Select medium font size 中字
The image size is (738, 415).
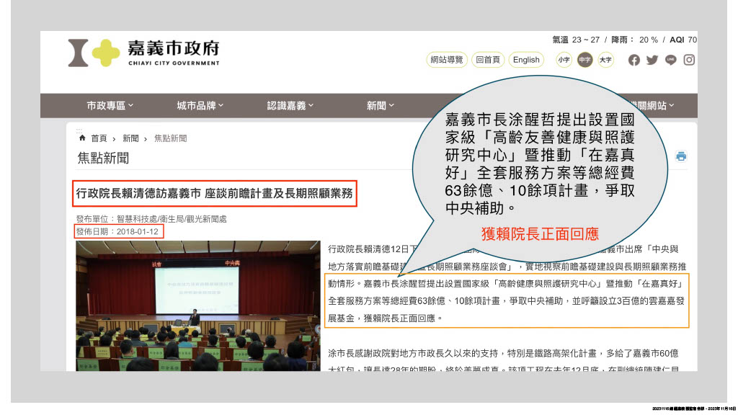[x=584, y=60]
